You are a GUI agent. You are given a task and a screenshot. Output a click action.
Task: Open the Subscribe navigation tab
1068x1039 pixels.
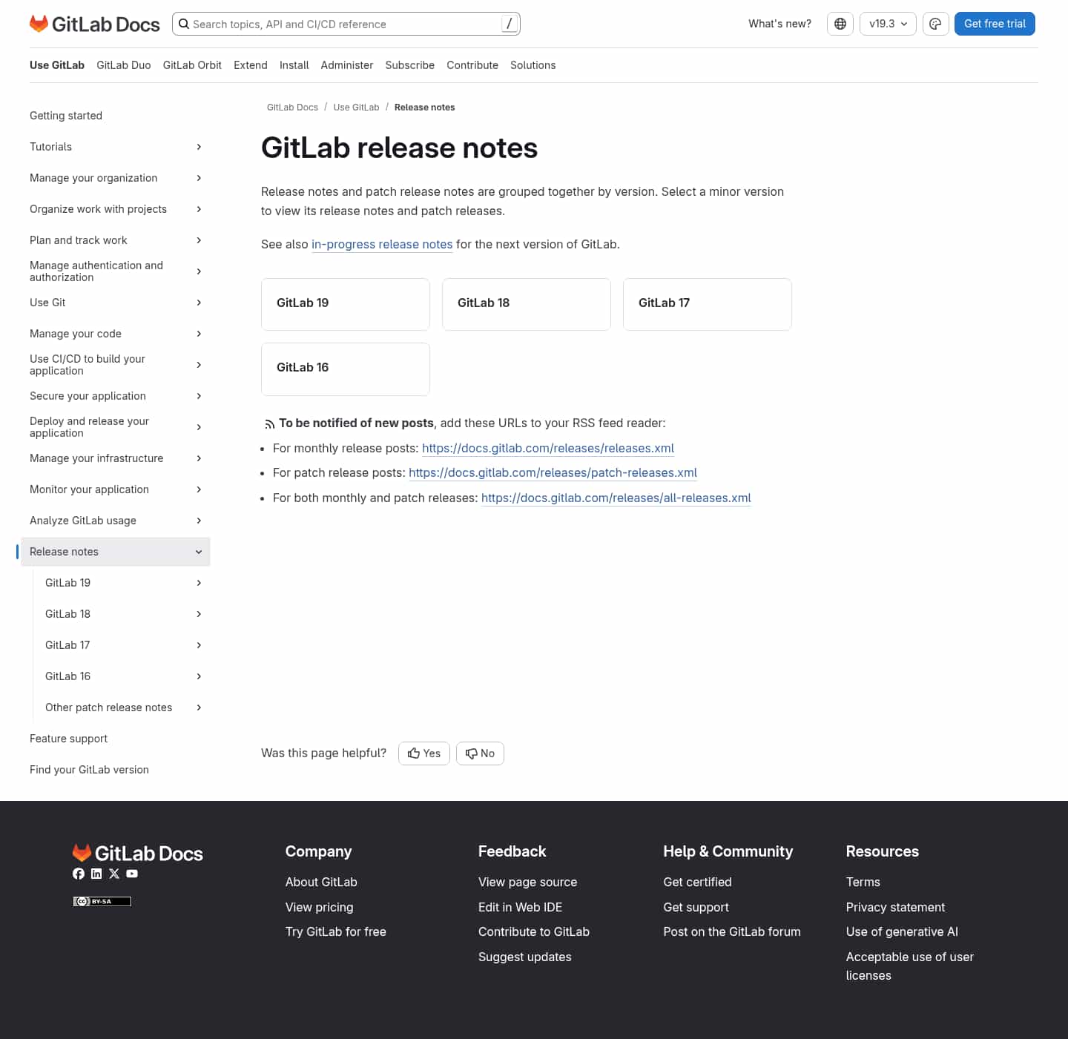point(410,65)
